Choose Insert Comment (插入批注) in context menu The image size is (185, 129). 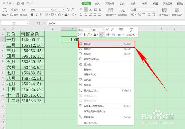106,91
